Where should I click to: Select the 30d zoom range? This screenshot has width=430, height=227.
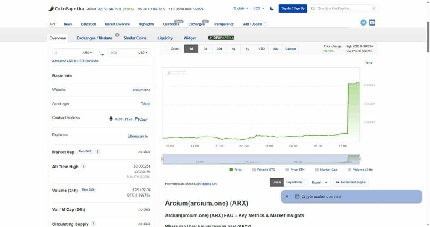tap(219, 49)
